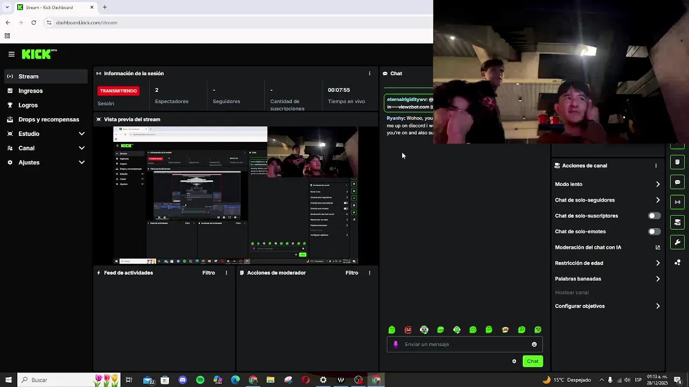Open a new browser tab
This screenshot has width=689, height=387.
click(x=104, y=8)
